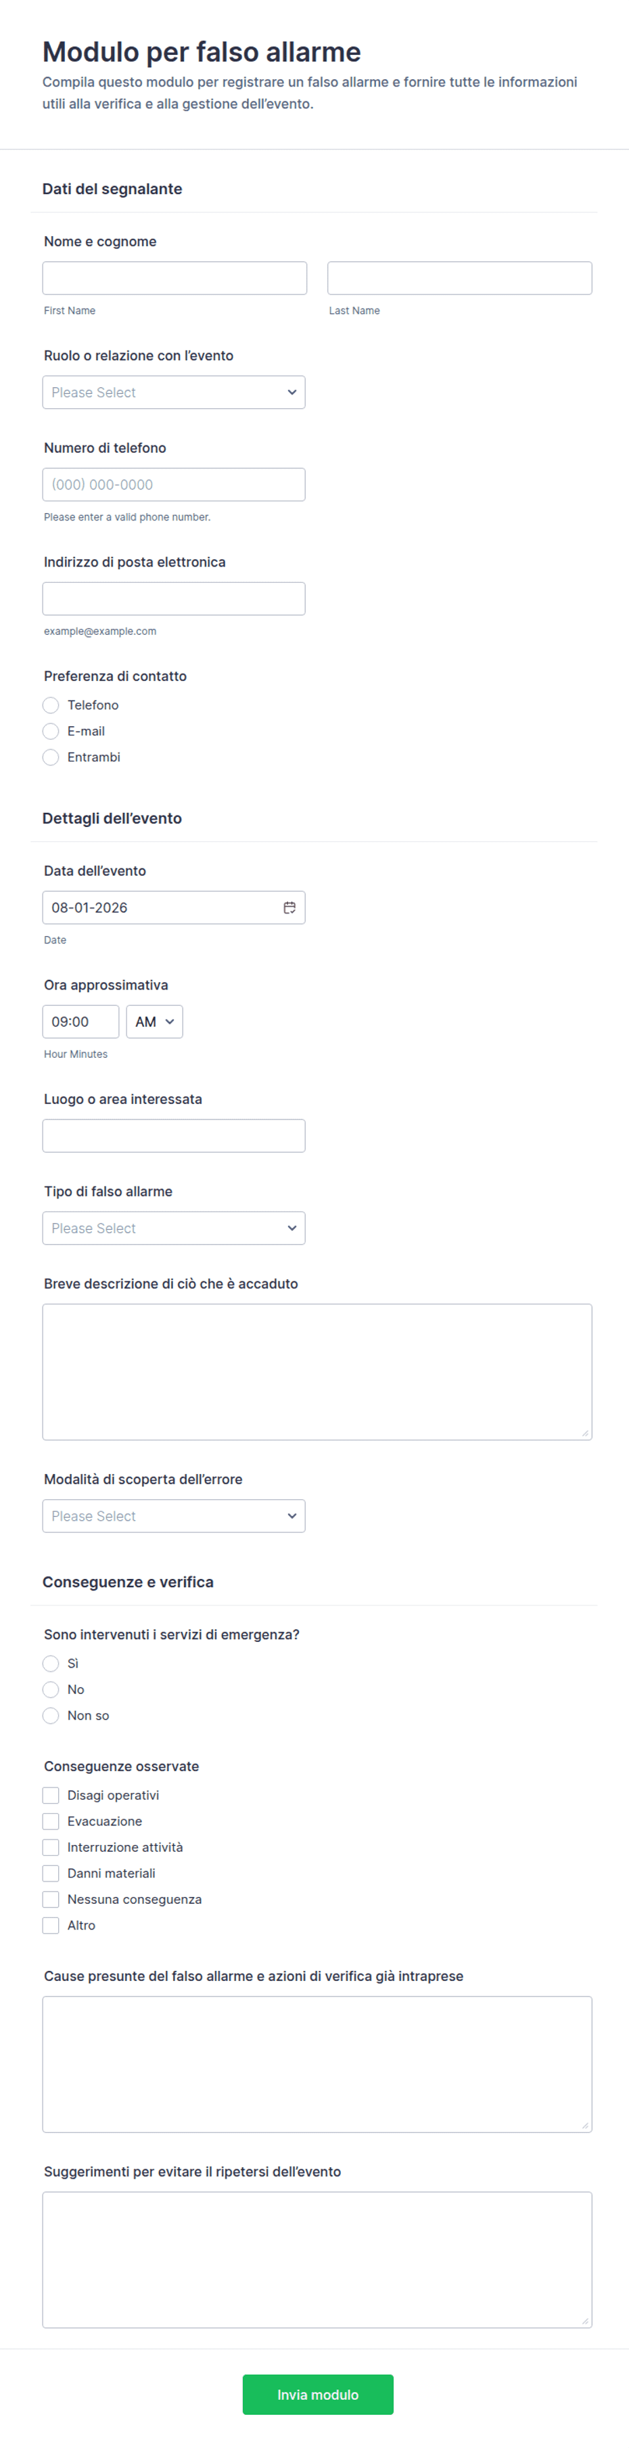Click the Luogo o area interessata field
629x2448 pixels.
point(174,1136)
